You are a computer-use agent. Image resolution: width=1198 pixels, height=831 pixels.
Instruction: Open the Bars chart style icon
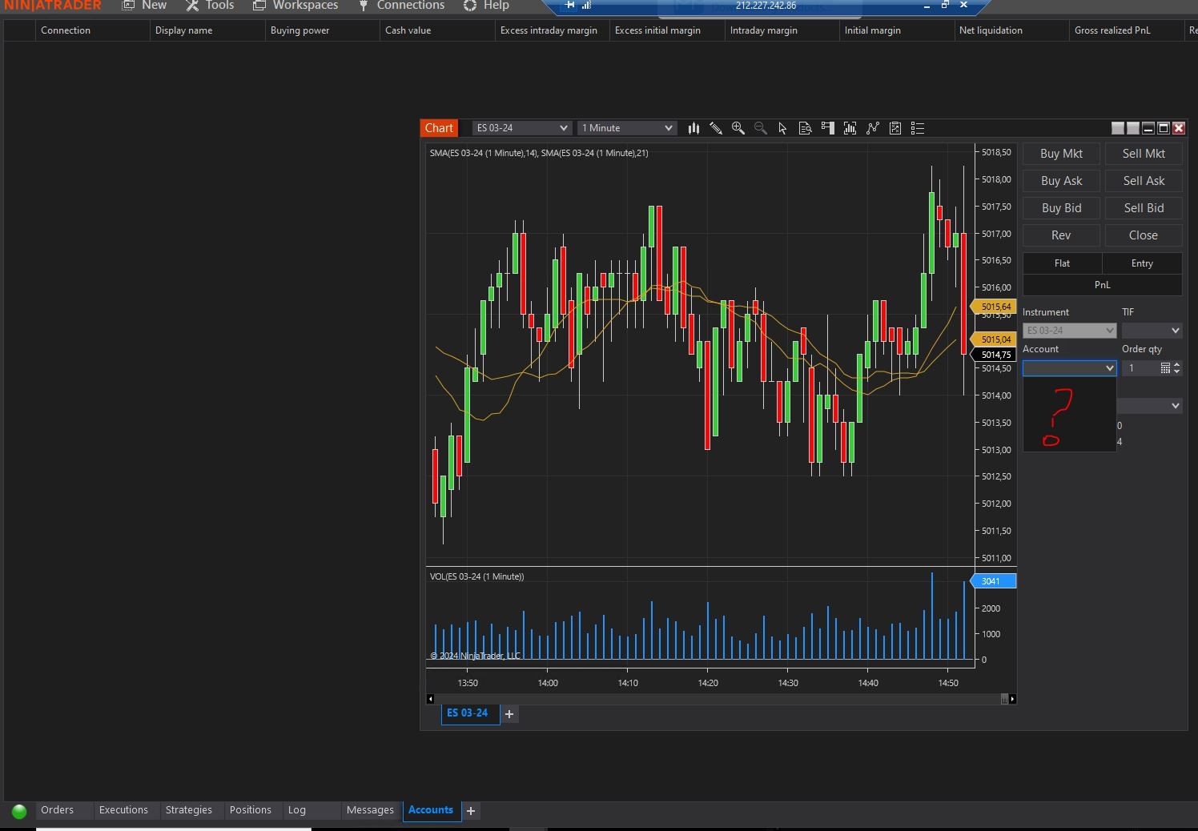pyautogui.click(x=693, y=128)
